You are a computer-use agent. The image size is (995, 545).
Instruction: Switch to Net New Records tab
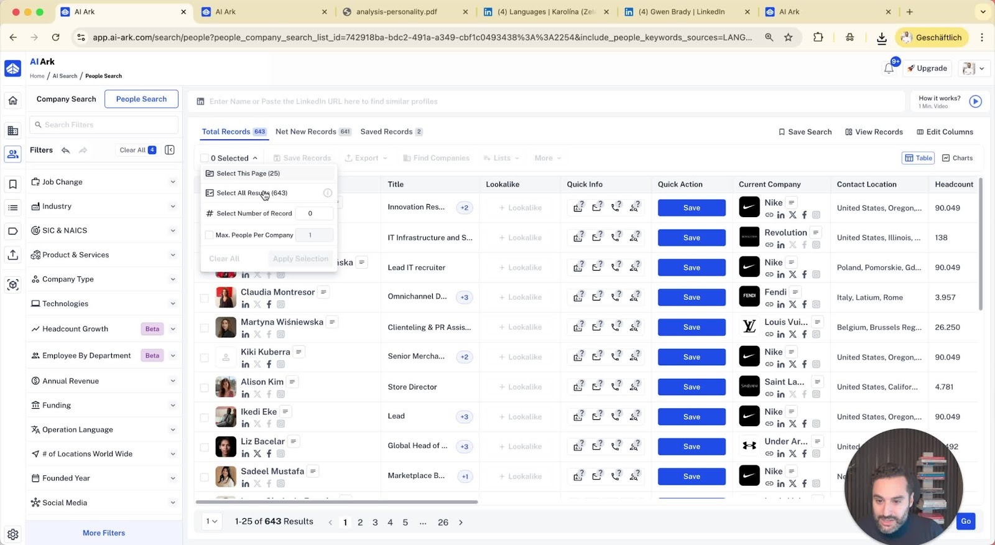coord(313,132)
